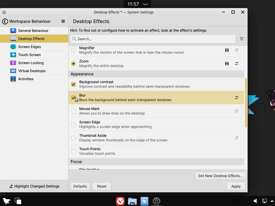Image resolution: width=275 pixels, height=206 pixels.
Task: Open Screen Edges settings page
Action: coord(34,47)
